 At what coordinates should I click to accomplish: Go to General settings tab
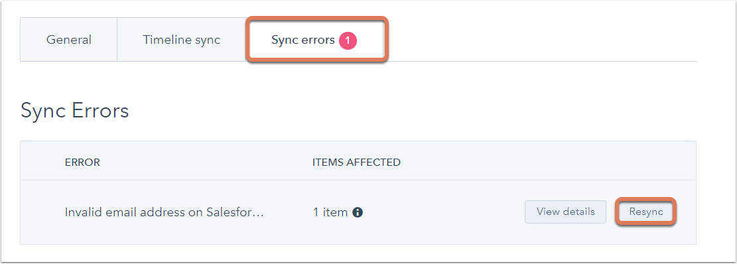[x=68, y=40]
